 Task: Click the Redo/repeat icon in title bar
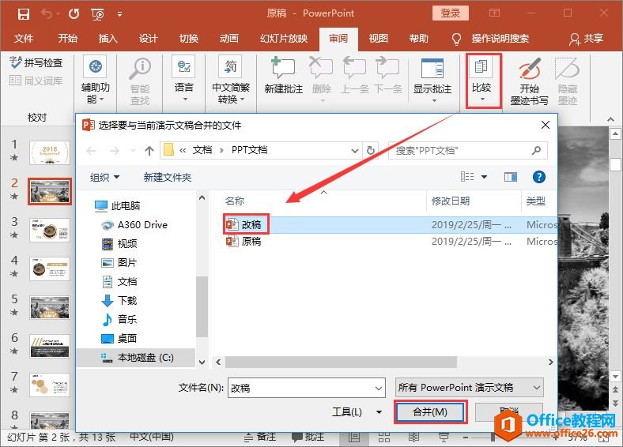click(x=74, y=14)
